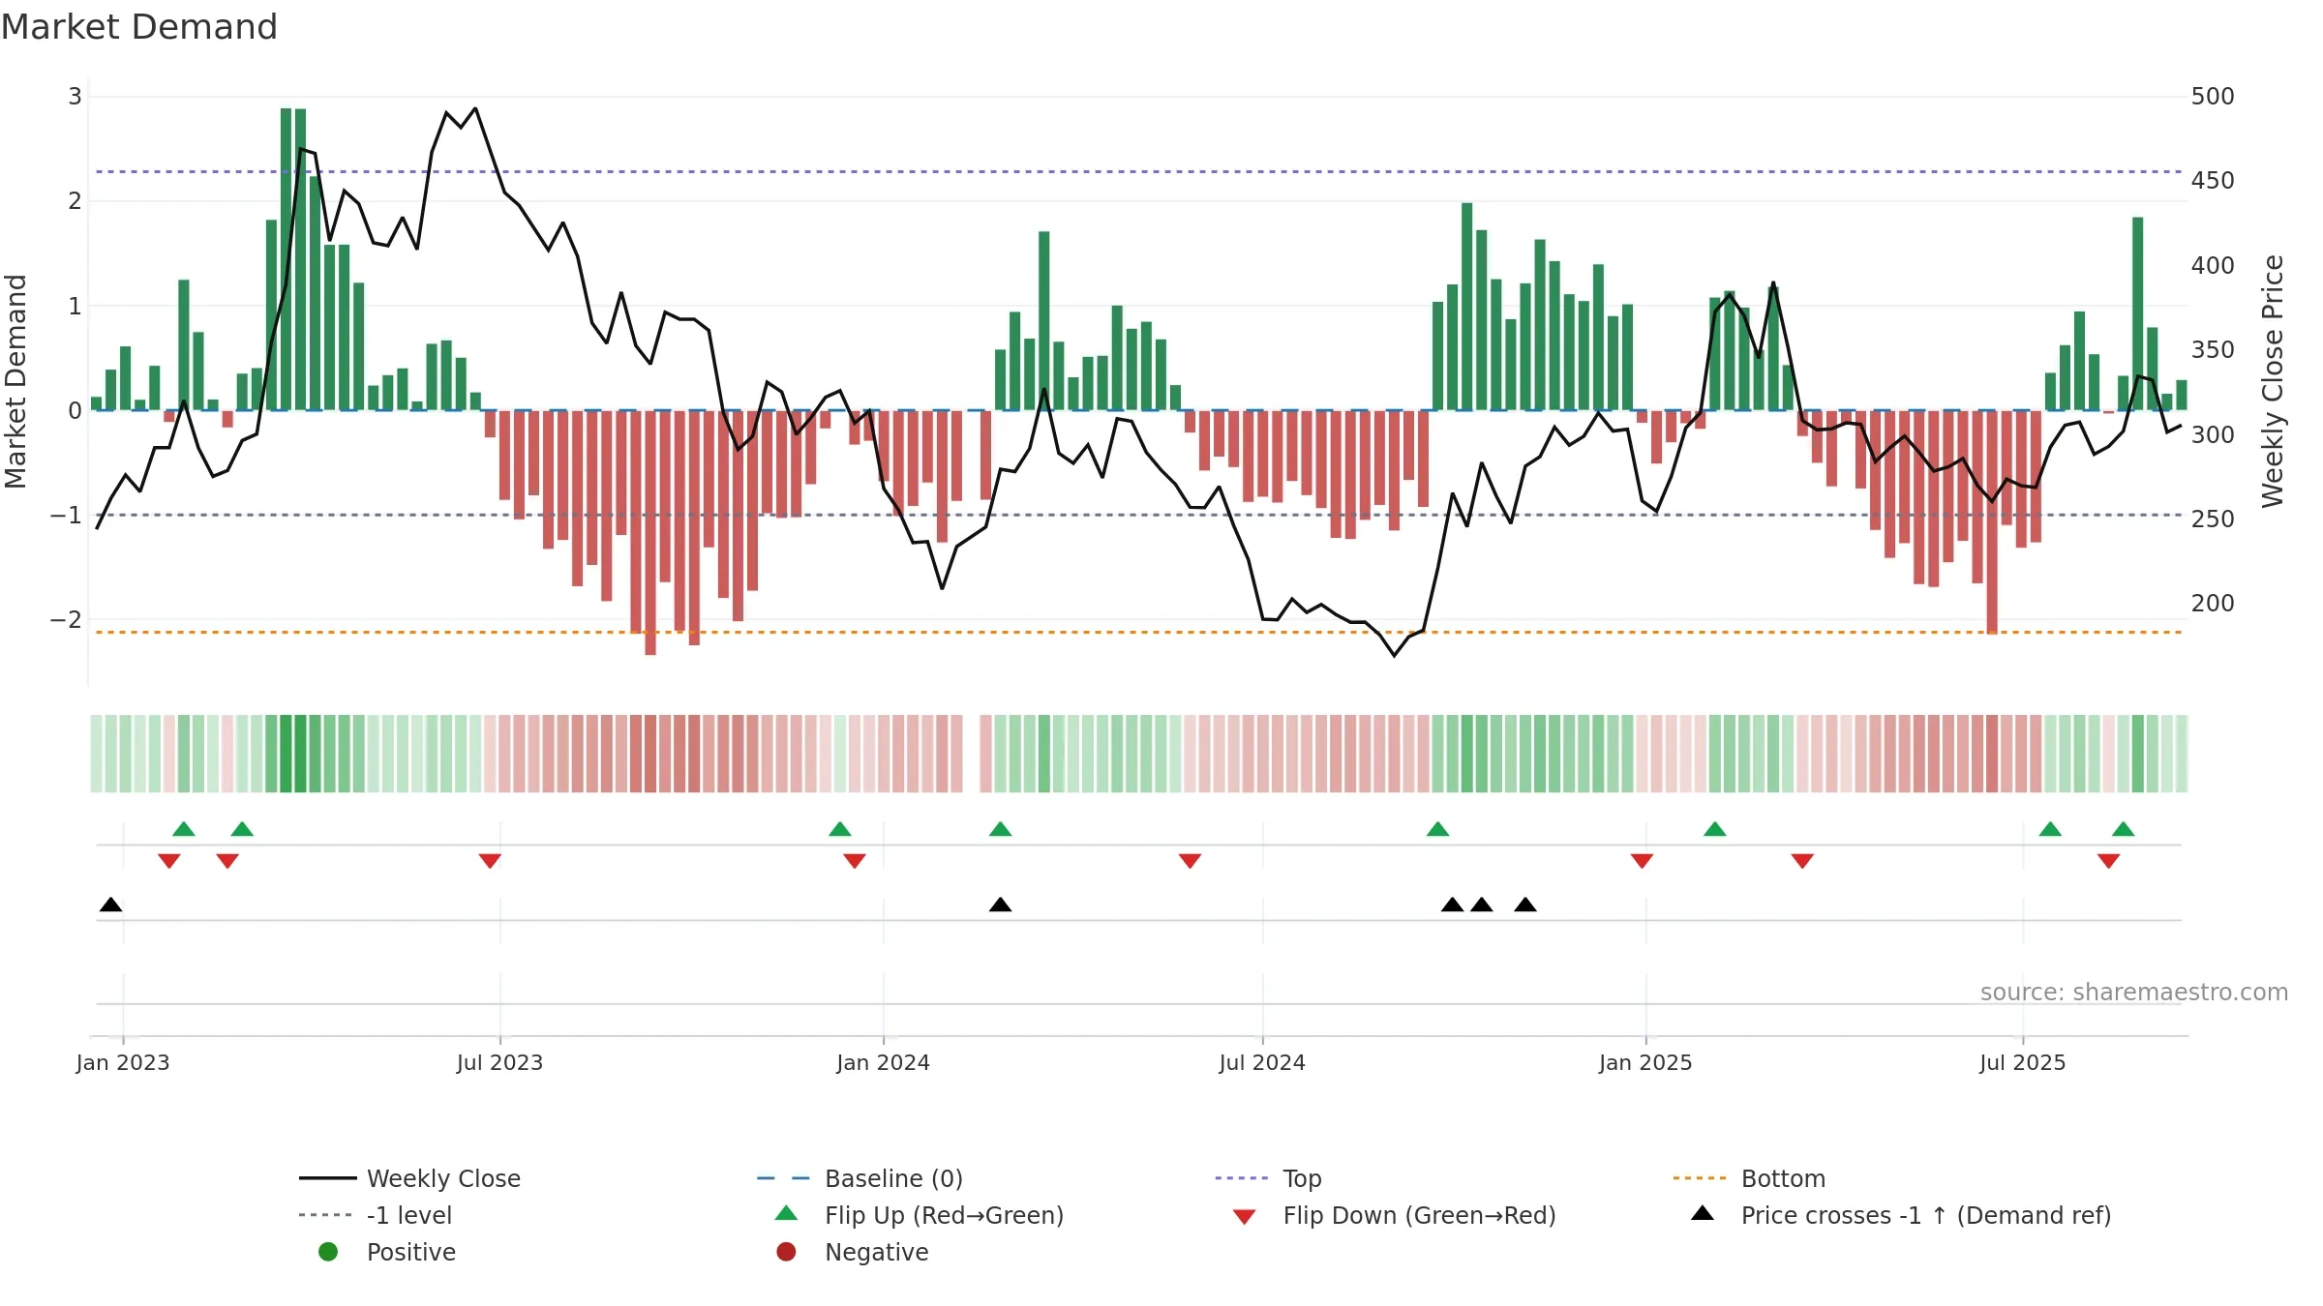The image size is (2323, 1306).
Task: Click red flip-down marker near May 2024
Action: click(x=1191, y=861)
